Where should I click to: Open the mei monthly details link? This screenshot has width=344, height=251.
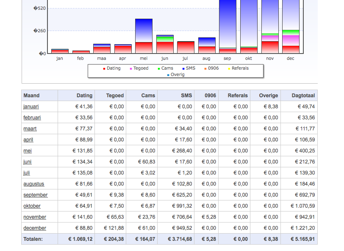tap(28, 151)
